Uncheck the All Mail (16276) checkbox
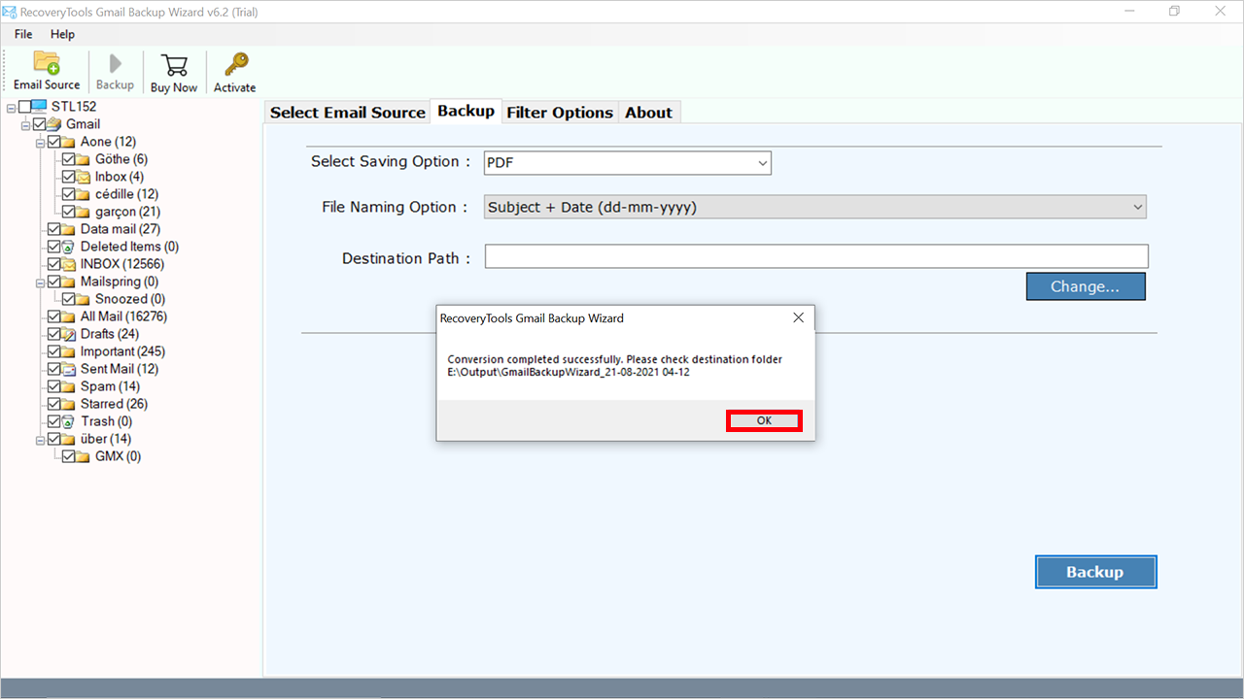The image size is (1244, 699). click(53, 316)
